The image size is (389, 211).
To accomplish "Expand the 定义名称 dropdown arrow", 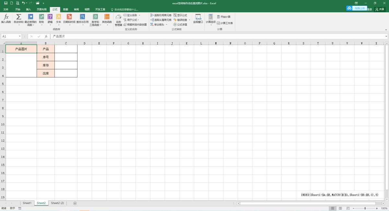I will pyautogui.click(x=139, y=15).
